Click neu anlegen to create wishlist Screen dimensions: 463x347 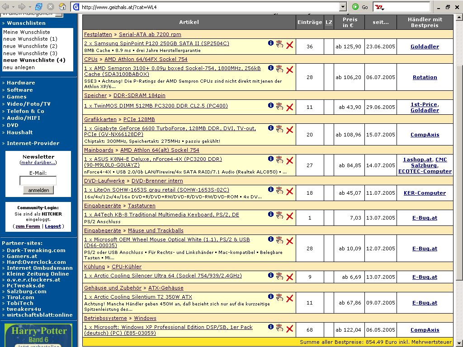click(19, 67)
